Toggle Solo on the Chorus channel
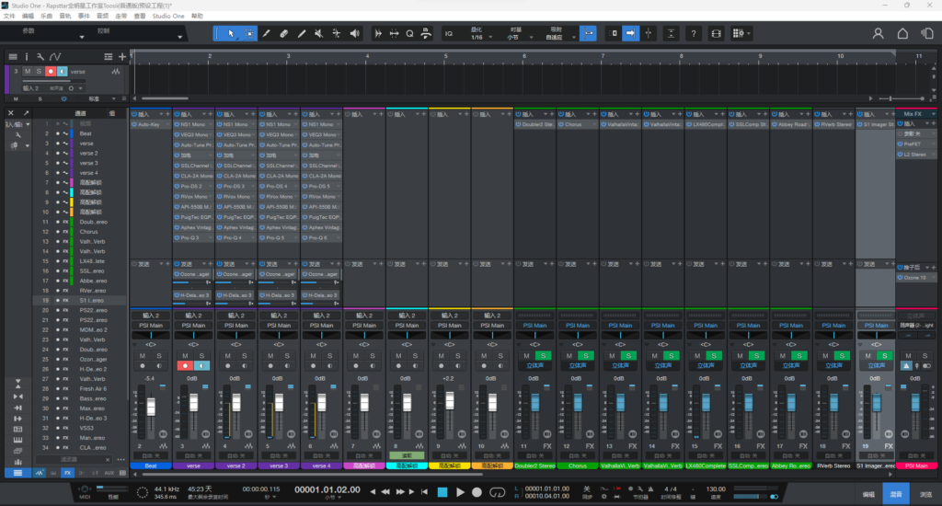 pos(586,355)
